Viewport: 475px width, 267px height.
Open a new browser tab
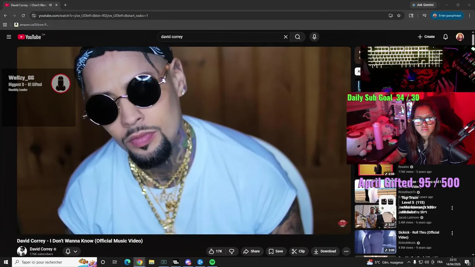[x=65, y=5]
